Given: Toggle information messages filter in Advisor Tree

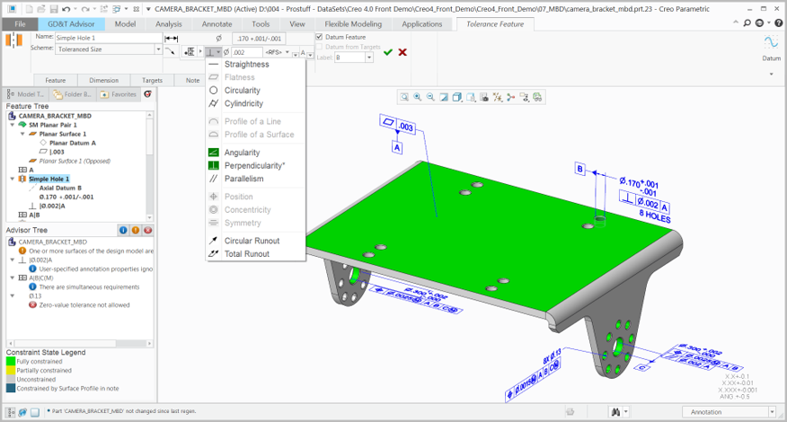Looking at the screenshot, I should pyautogui.click(x=123, y=231).
